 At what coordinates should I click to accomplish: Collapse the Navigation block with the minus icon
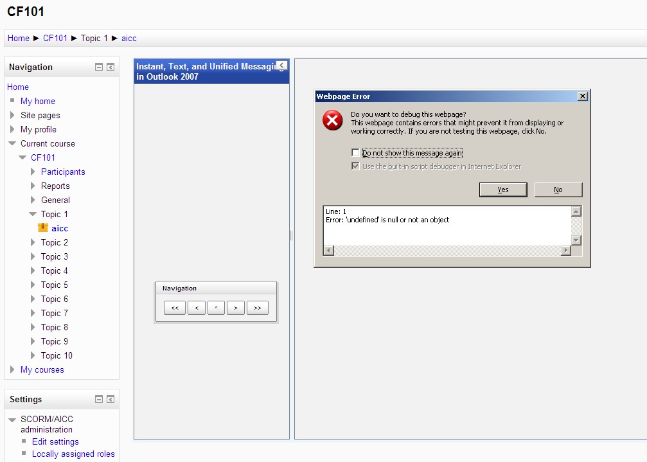click(98, 67)
